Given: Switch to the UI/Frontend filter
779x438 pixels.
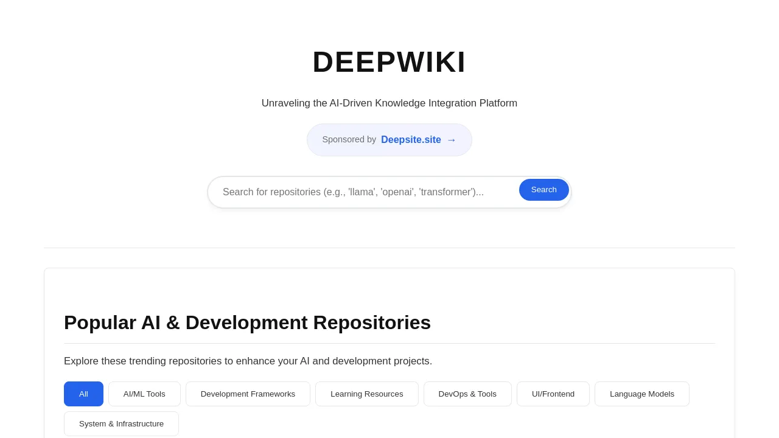Looking at the screenshot, I should coord(553,394).
